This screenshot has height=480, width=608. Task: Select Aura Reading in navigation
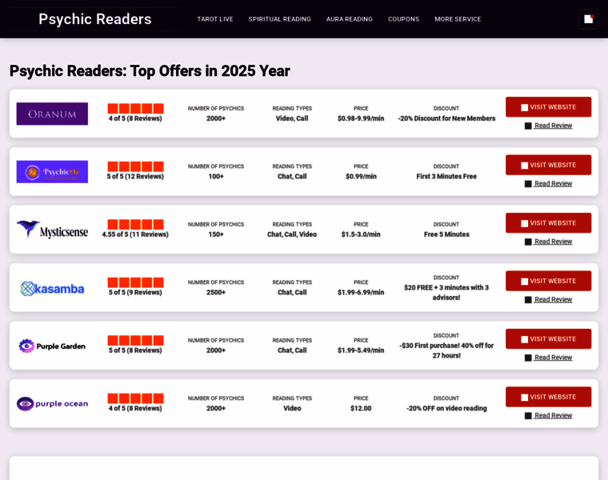pyautogui.click(x=349, y=19)
